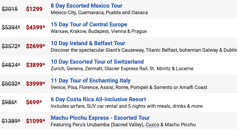This screenshot has width=237, height=129.
Task: Click the Venice, Pisa, Florence description line
Action: click(129, 87)
